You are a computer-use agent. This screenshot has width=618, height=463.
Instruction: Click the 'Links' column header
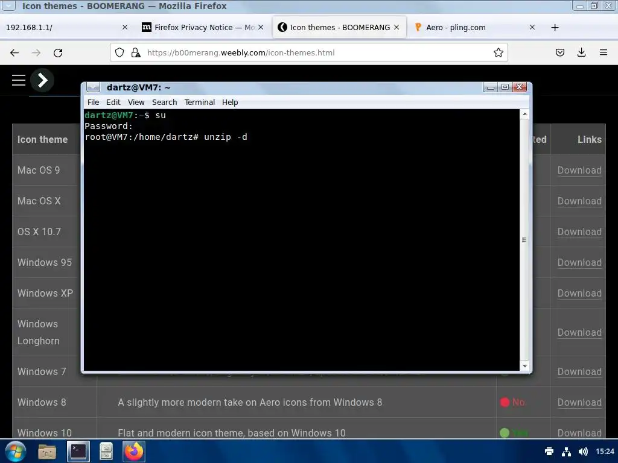click(x=590, y=139)
